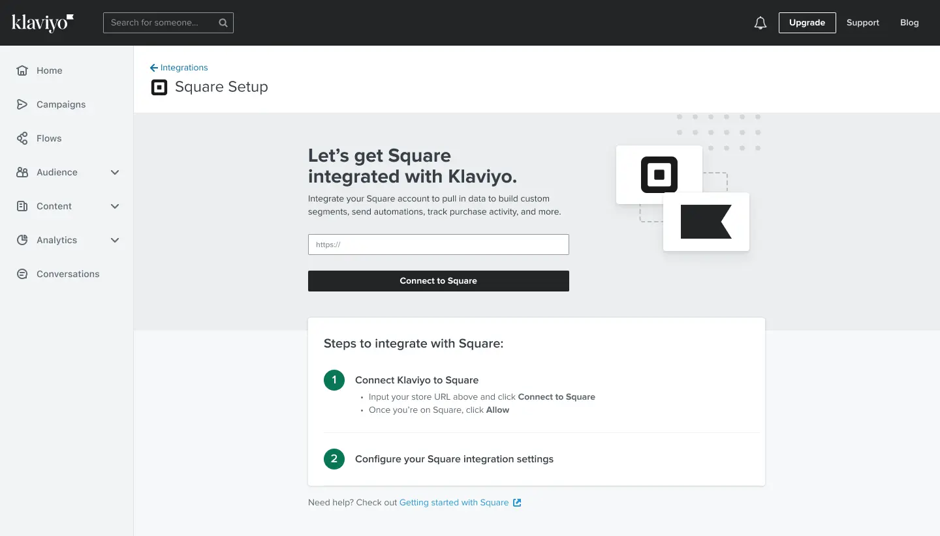Click the Home house icon
The width and height of the screenshot is (940, 536).
pos(22,70)
